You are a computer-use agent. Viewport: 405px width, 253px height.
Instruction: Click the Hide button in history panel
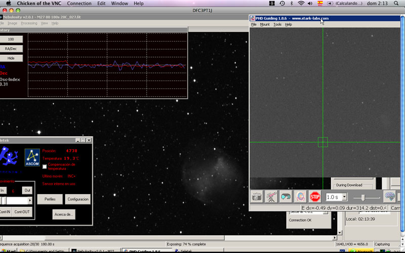pyautogui.click(x=11, y=58)
